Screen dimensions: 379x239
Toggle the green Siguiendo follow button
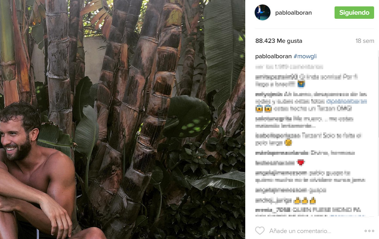click(x=354, y=12)
